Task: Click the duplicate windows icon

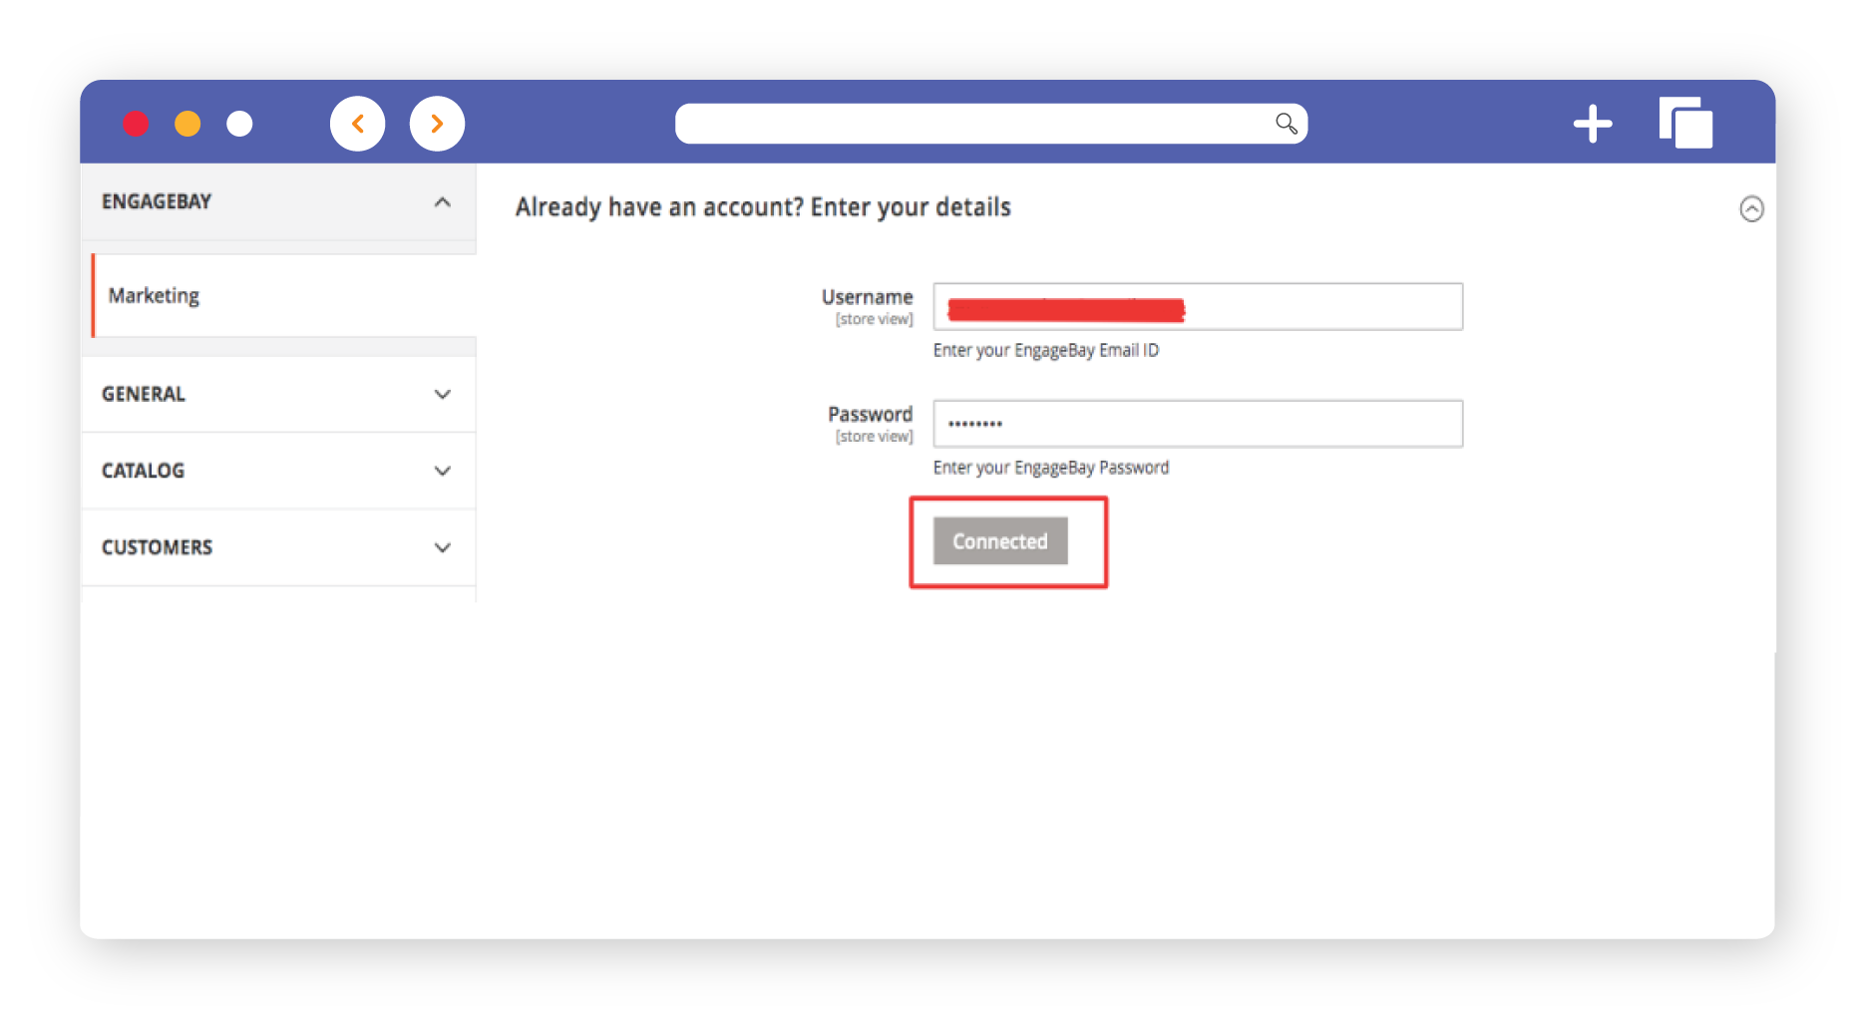Action: 1685,124
